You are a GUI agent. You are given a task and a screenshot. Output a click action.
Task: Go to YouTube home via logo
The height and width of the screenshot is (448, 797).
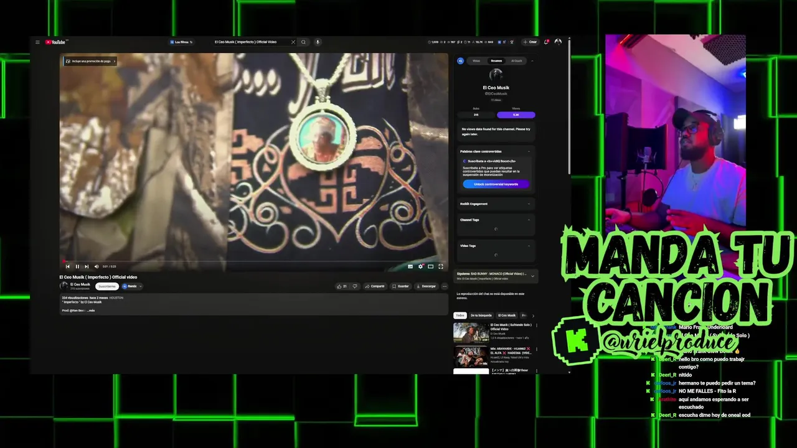[55, 42]
